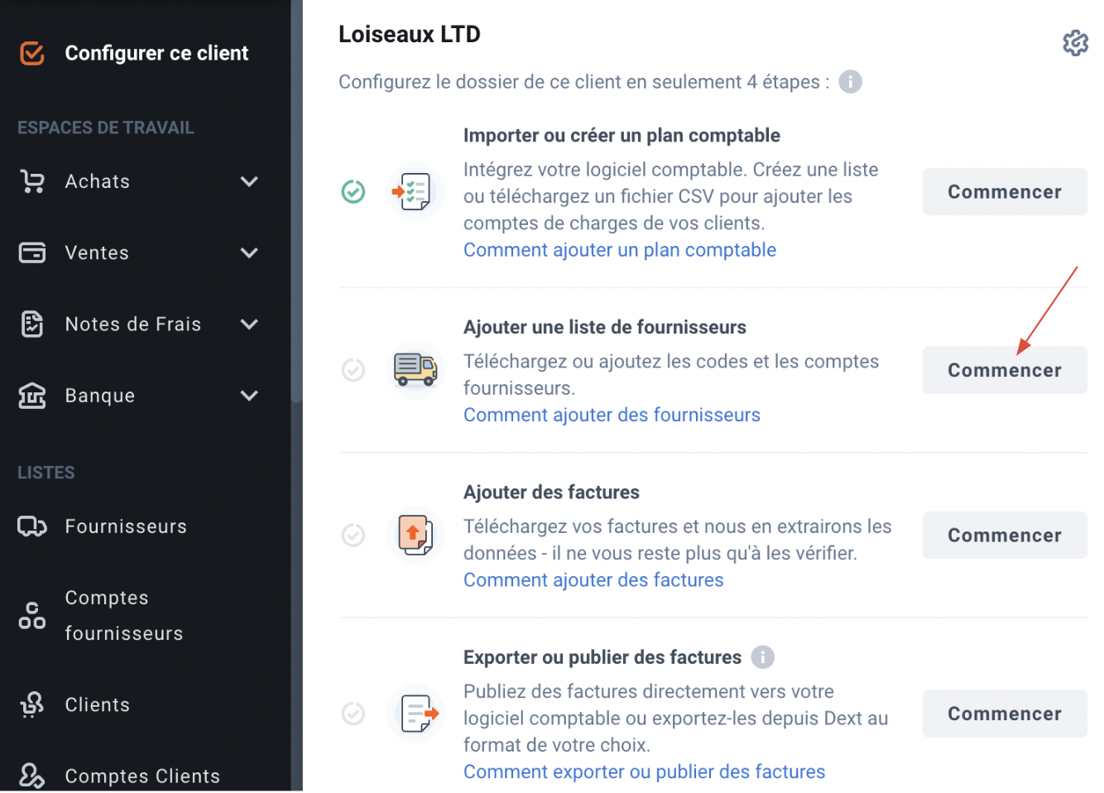Click the invoice upload icon

[x=415, y=535]
